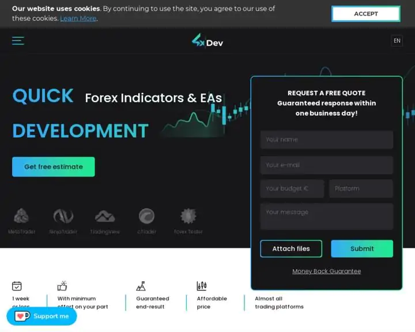Select the MetaTrader platform icon

(x=21, y=217)
